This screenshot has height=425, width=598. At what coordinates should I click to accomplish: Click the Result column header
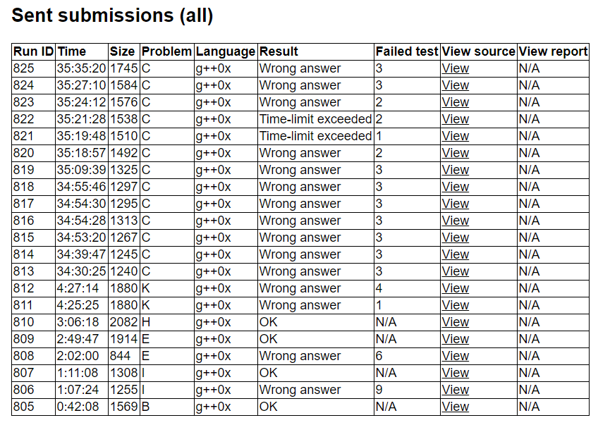point(279,51)
